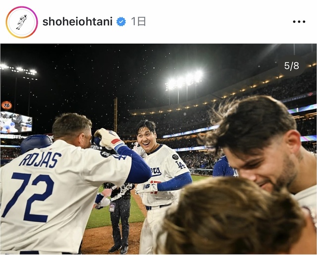Click the main post photo
This screenshot has width=317, height=255.
(x=158, y=149)
